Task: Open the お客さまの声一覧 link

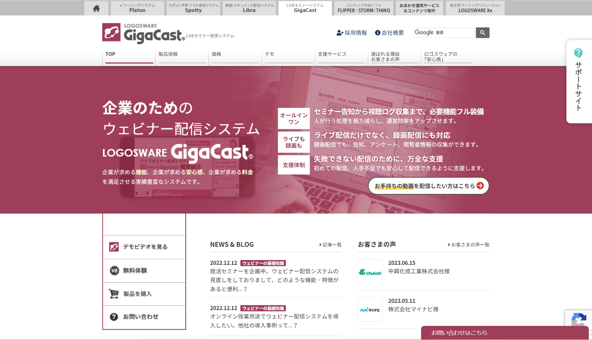Action: point(468,245)
